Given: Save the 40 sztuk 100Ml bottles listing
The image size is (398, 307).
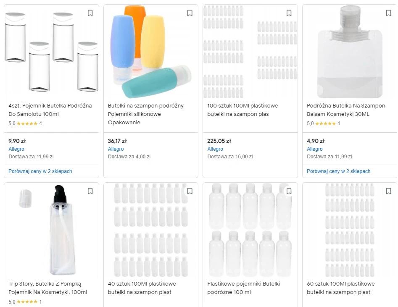Looking at the screenshot, I should coord(190,191).
